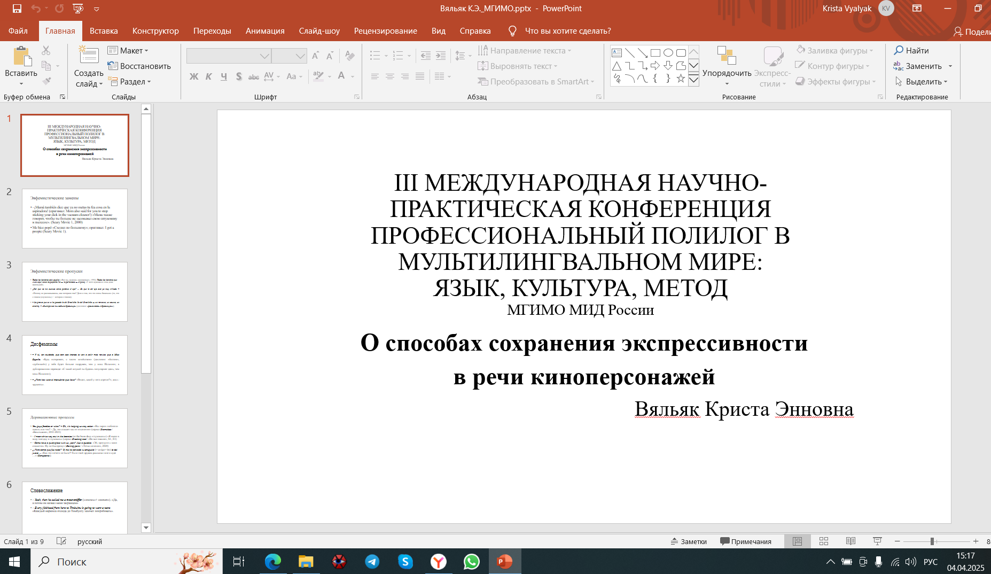Screen dimensions: 991x574
Task: Start slideshow icon in status bar
Action: click(877, 541)
